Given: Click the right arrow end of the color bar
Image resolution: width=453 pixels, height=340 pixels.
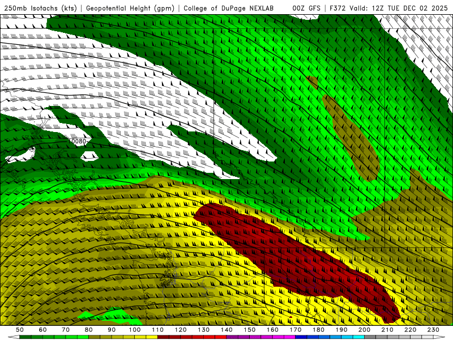Looking at the screenshot, I should point(439,337).
